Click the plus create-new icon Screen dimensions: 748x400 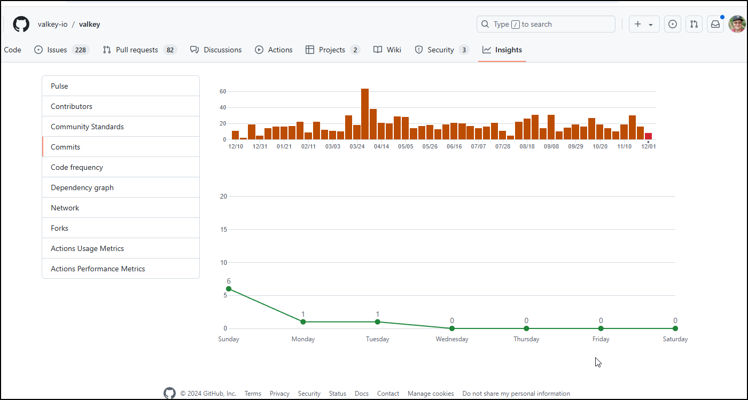(638, 24)
